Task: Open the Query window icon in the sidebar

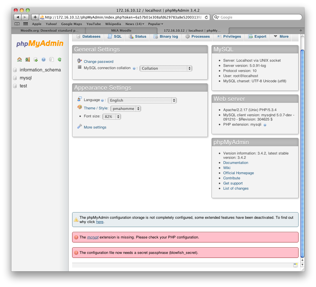Action: point(36,59)
